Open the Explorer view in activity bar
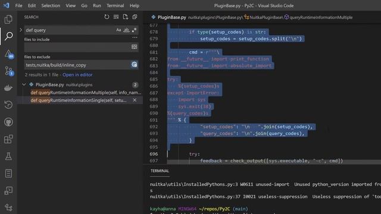 tap(8, 19)
